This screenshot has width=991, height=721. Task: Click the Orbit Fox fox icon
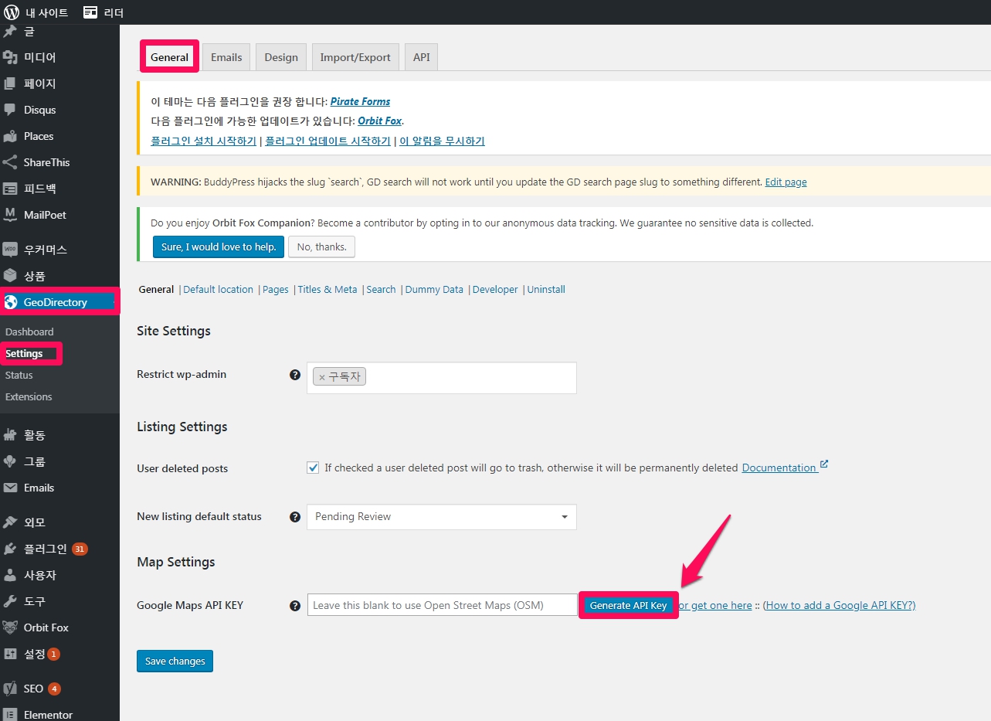(10, 627)
